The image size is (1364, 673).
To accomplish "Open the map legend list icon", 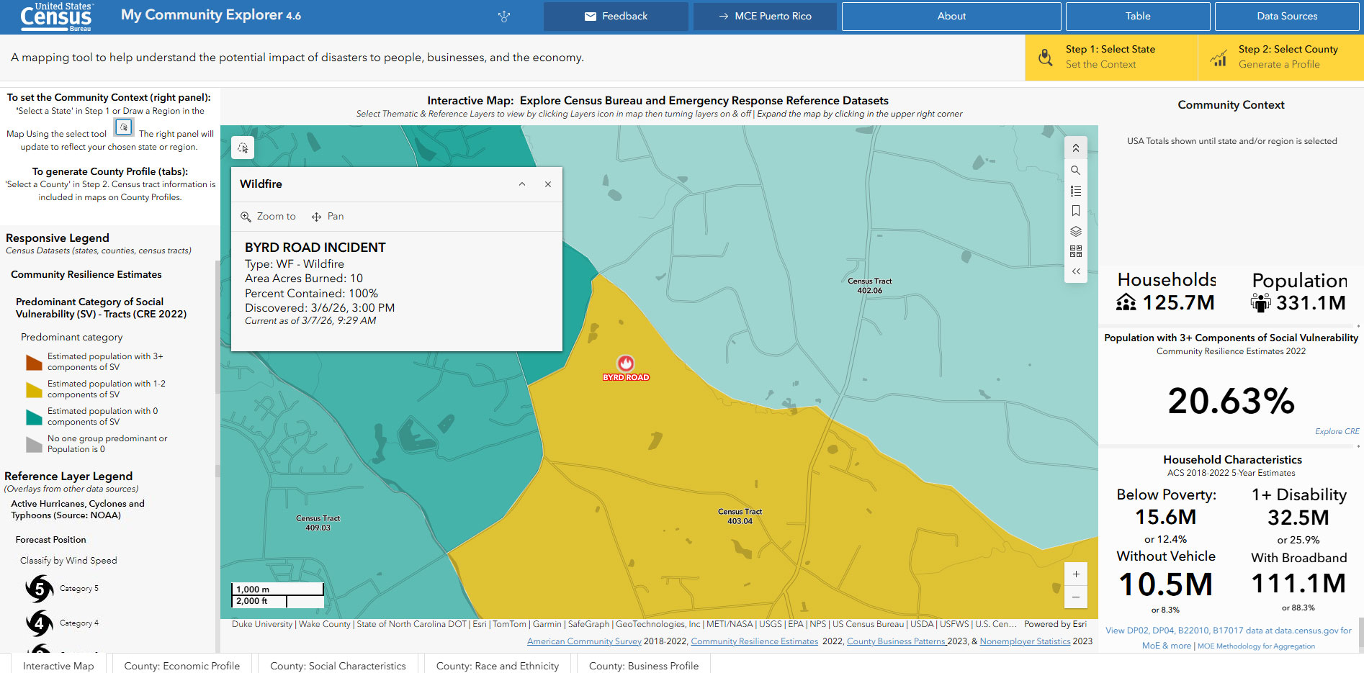I will click(1075, 191).
